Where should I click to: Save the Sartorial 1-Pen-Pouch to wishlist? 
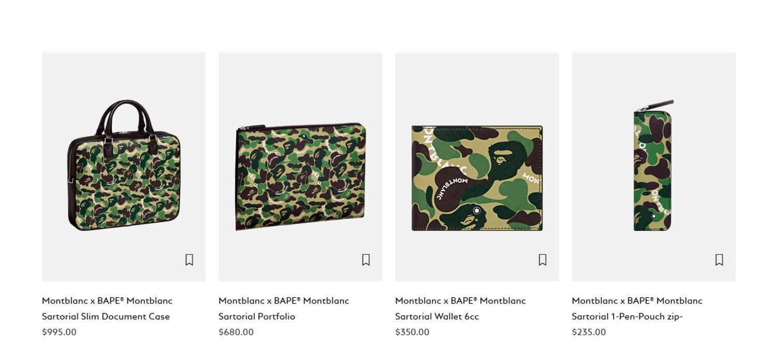(x=719, y=260)
